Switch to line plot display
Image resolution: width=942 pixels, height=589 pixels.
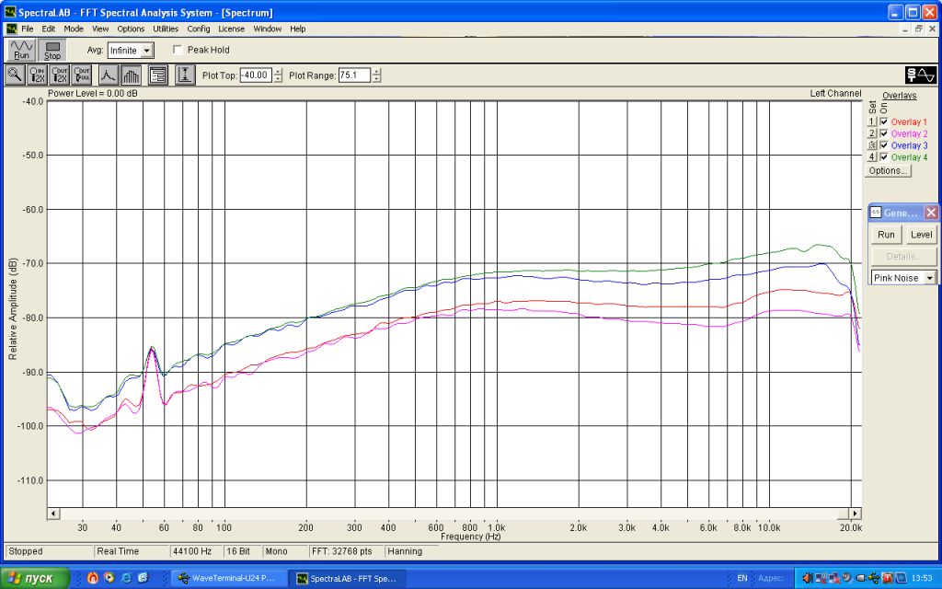click(x=109, y=75)
